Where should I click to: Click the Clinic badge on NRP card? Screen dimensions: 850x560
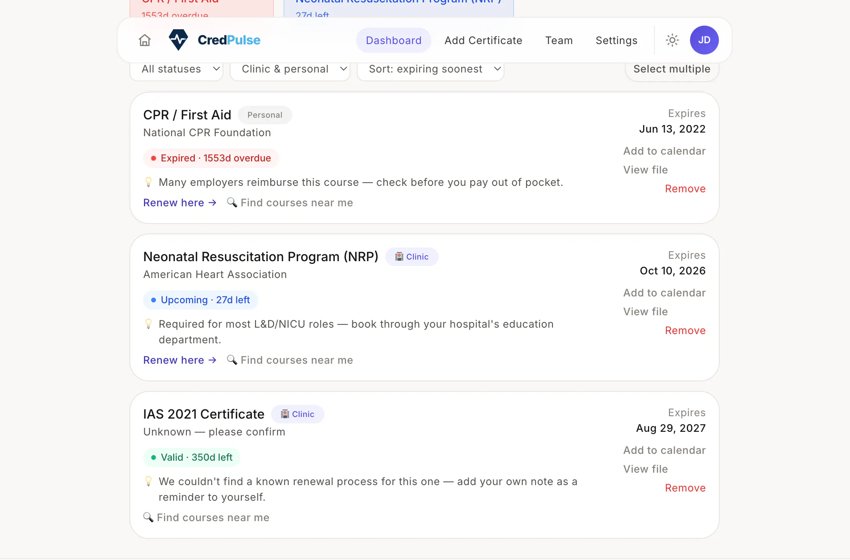412,257
